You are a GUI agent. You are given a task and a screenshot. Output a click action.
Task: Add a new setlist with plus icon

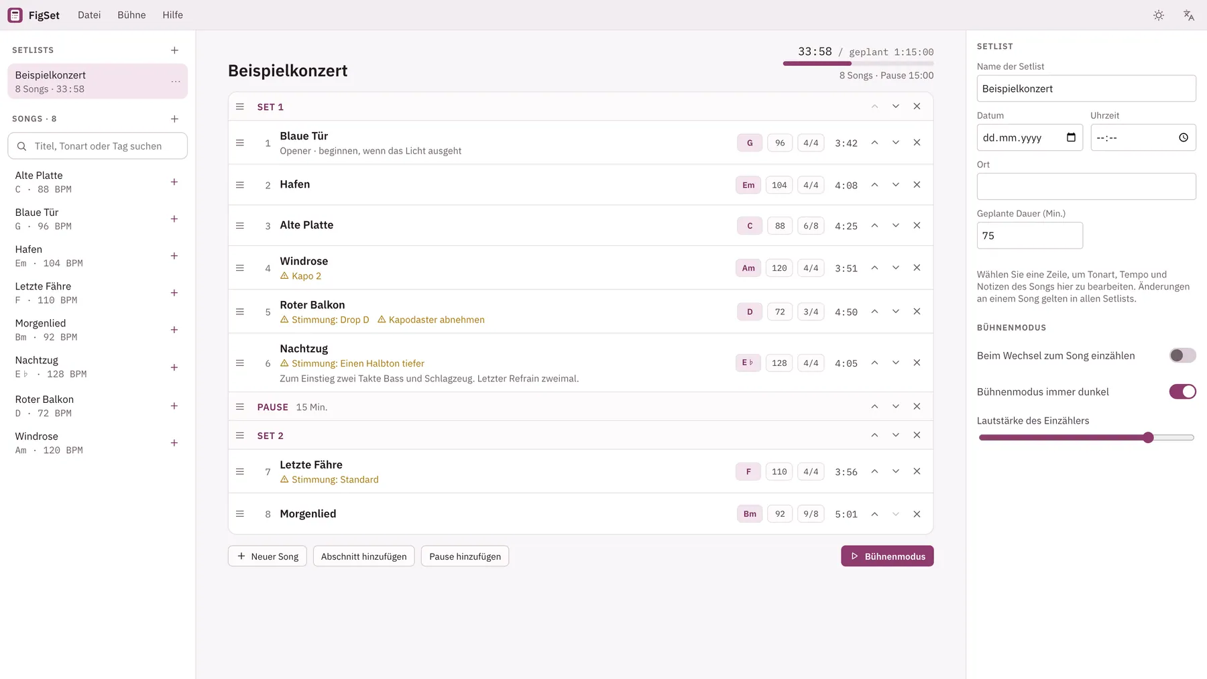pyautogui.click(x=174, y=50)
